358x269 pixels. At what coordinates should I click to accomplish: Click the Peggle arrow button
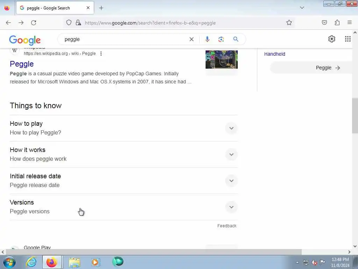[x=328, y=68]
